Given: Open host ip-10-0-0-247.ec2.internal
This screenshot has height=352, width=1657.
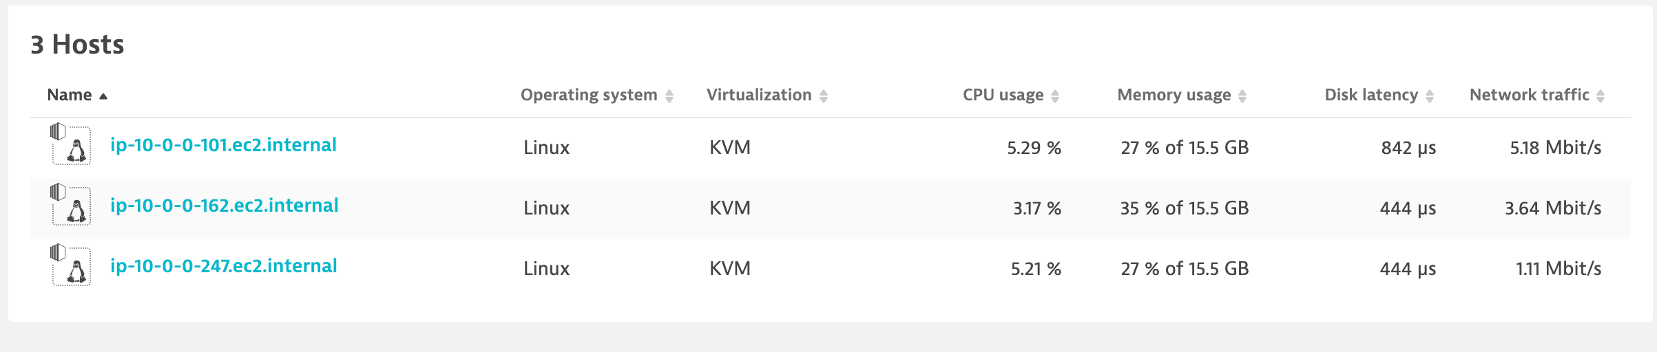Looking at the screenshot, I should (x=224, y=266).
